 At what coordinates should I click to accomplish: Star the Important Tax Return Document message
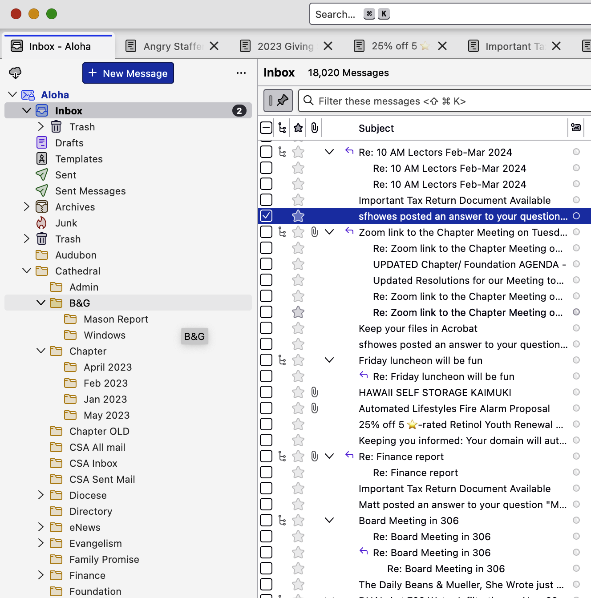tap(298, 200)
